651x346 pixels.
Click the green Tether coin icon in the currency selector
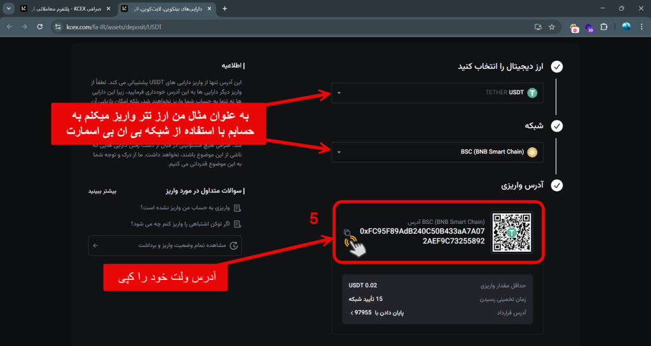tap(532, 93)
